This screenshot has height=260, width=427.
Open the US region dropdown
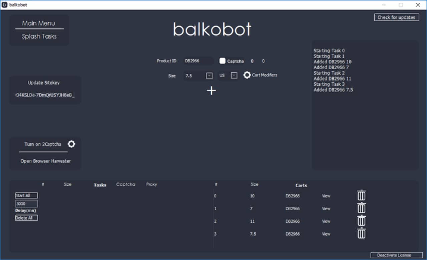[234, 76]
